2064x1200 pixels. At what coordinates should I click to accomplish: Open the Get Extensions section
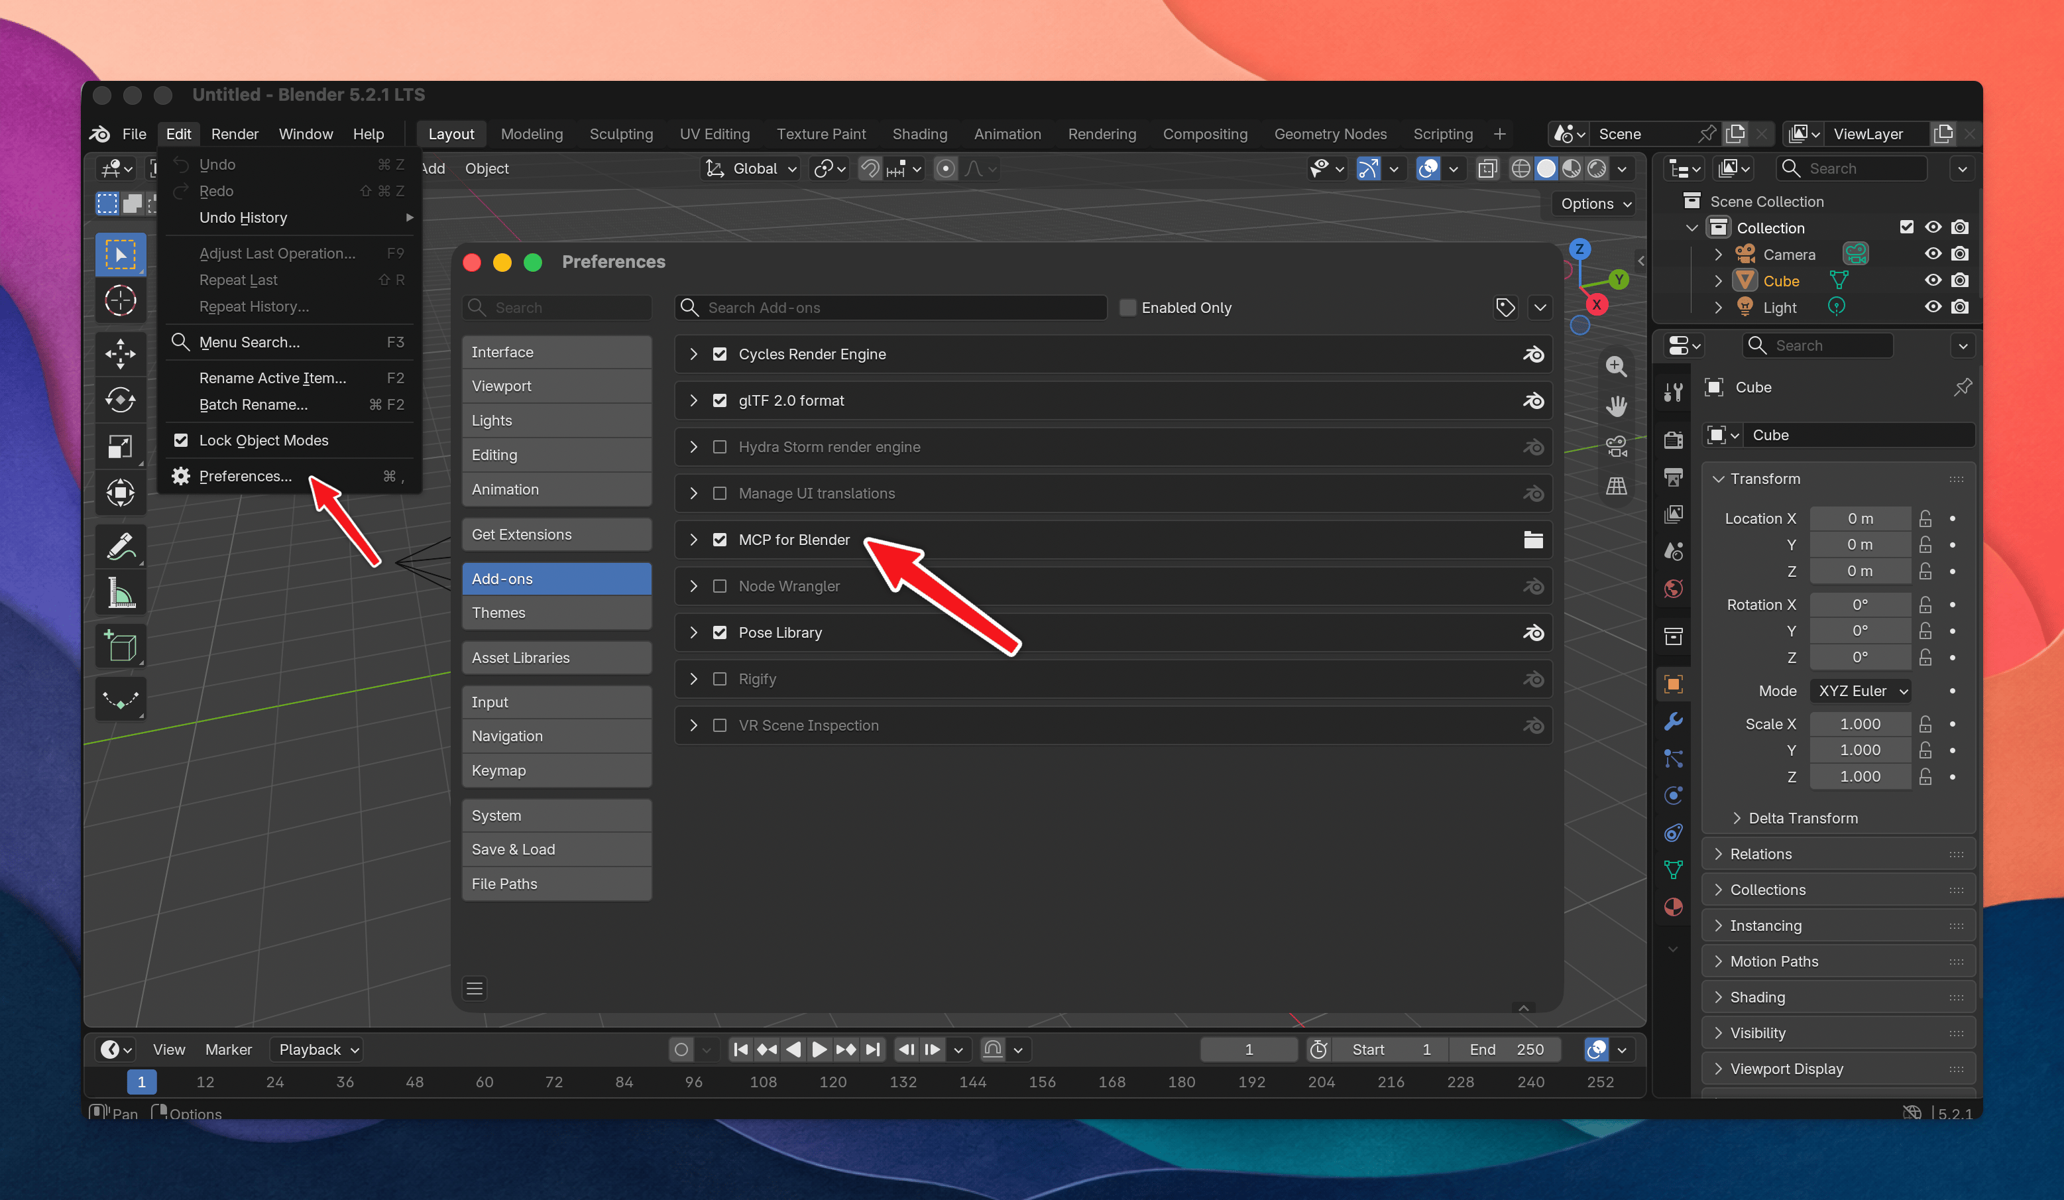click(556, 535)
